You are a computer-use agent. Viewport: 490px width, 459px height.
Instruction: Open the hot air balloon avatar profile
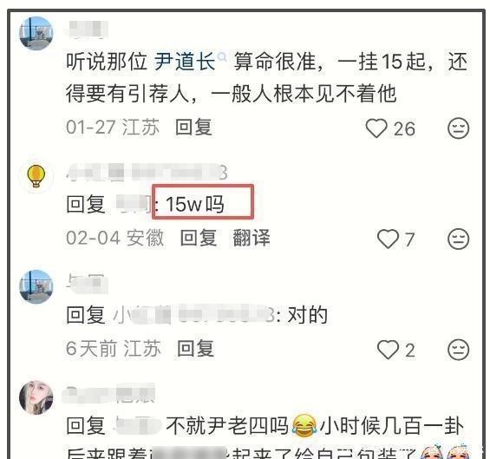click(x=36, y=175)
